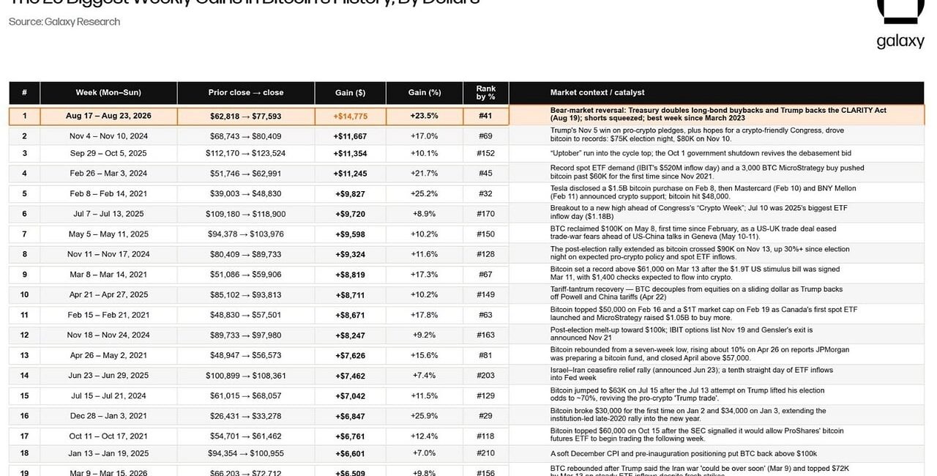Viewport: 937px width, 476px height.
Task: Click the Gain (%) column header
Action: pyautogui.click(x=424, y=93)
